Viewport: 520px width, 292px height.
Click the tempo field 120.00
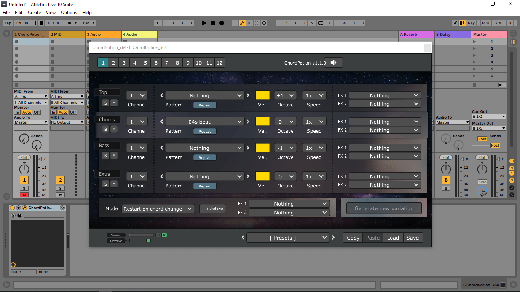[x=22, y=23]
